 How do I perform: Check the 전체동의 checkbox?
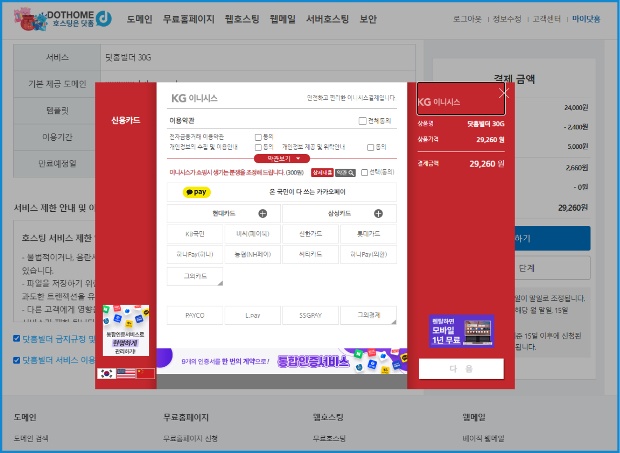tap(362, 121)
